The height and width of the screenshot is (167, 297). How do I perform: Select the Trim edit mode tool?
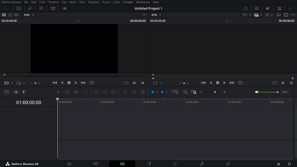[67, 92]
